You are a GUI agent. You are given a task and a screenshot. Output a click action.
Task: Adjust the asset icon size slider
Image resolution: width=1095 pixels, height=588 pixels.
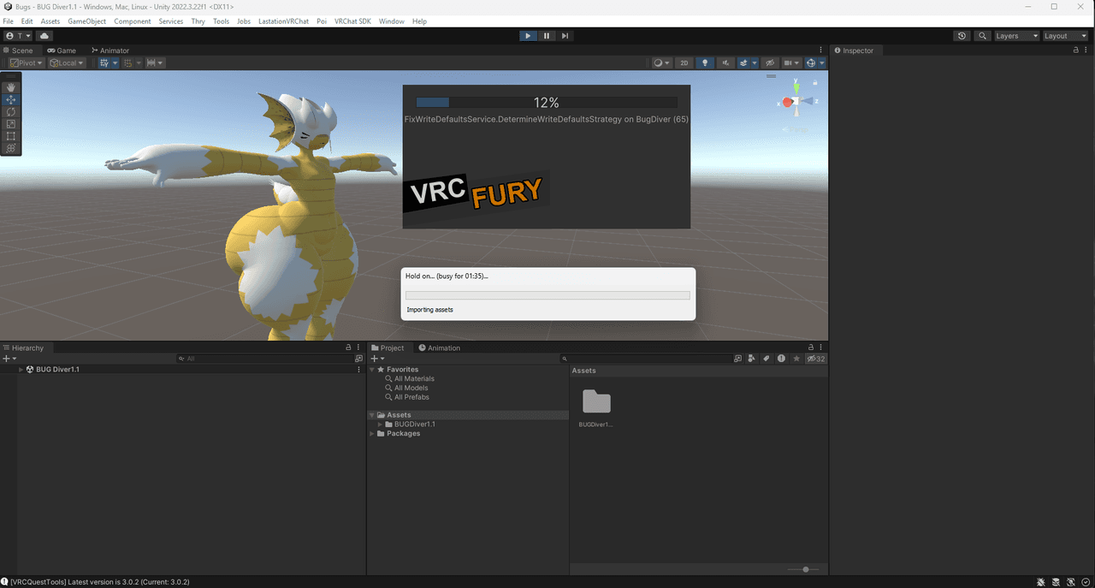tap(804, 569)
